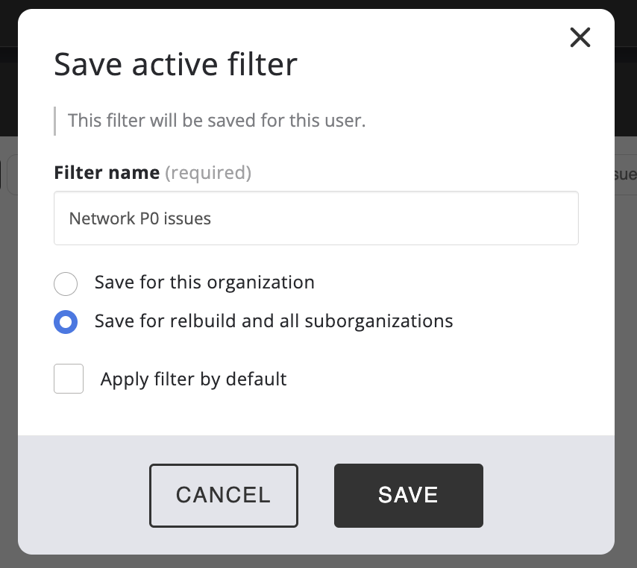
Task: Click the 'Save for this organization' label text
Action: (204, 283)
